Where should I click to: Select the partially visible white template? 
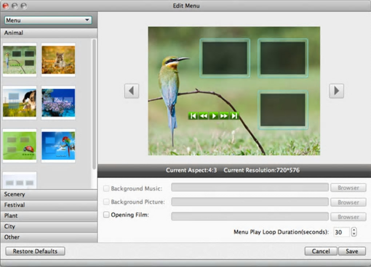point(20,180)
